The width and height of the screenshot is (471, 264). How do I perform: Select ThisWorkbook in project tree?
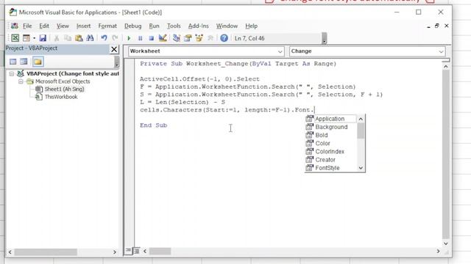pyautogui.click(x=61, y=97)
